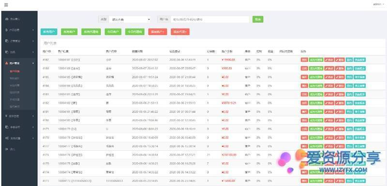
Task: Expand the parameter settings sidebar section
Action: click(19, 127)
